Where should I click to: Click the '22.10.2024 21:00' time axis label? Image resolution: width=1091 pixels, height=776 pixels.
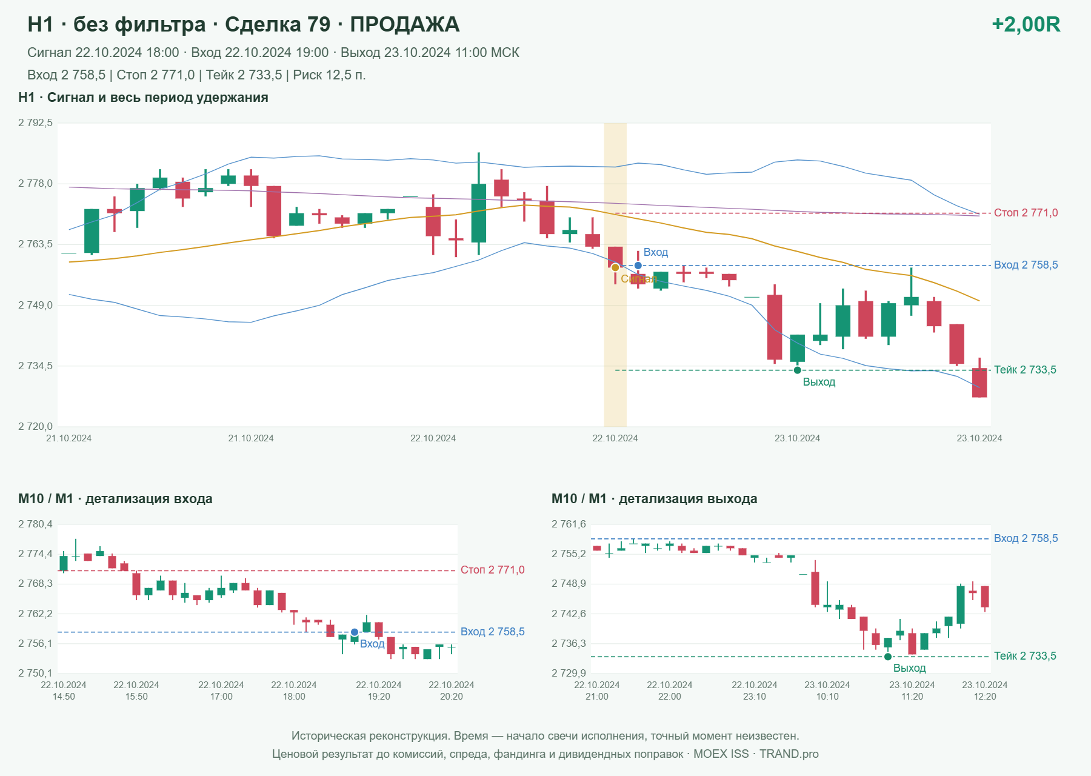point(597,691)
